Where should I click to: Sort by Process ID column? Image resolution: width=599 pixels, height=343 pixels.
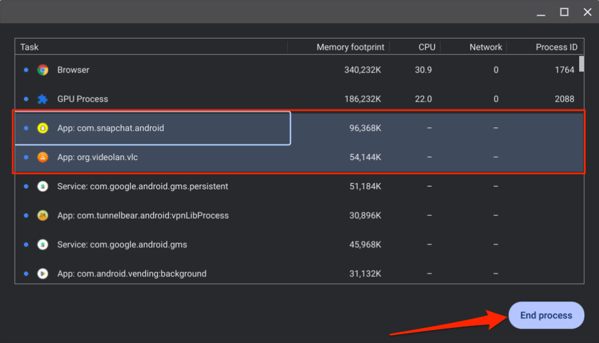[x=556, y=47]
